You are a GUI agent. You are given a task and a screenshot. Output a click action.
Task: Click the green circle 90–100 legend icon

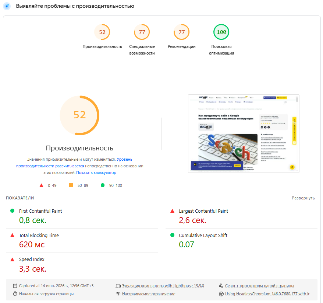click(103, 185)
